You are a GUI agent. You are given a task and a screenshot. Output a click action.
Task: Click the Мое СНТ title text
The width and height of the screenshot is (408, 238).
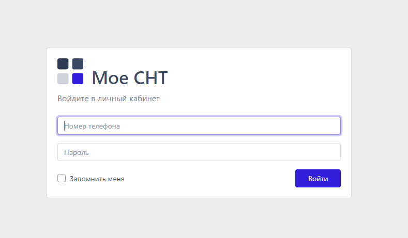coord(130,78)
